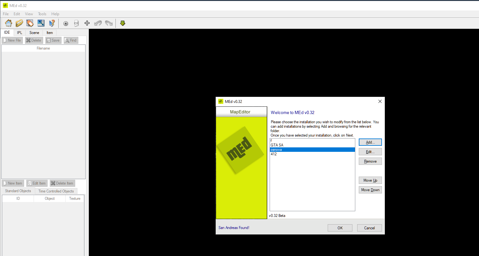Select the 412 installation entry
This screenshot has width=479, height=256.
coord(274,154)
